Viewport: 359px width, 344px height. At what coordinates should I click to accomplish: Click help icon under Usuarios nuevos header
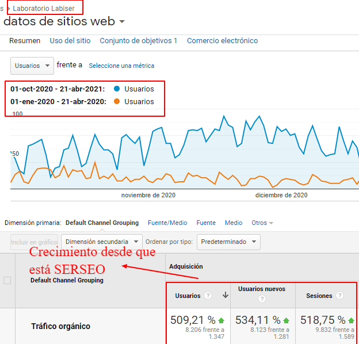point(262,299)
